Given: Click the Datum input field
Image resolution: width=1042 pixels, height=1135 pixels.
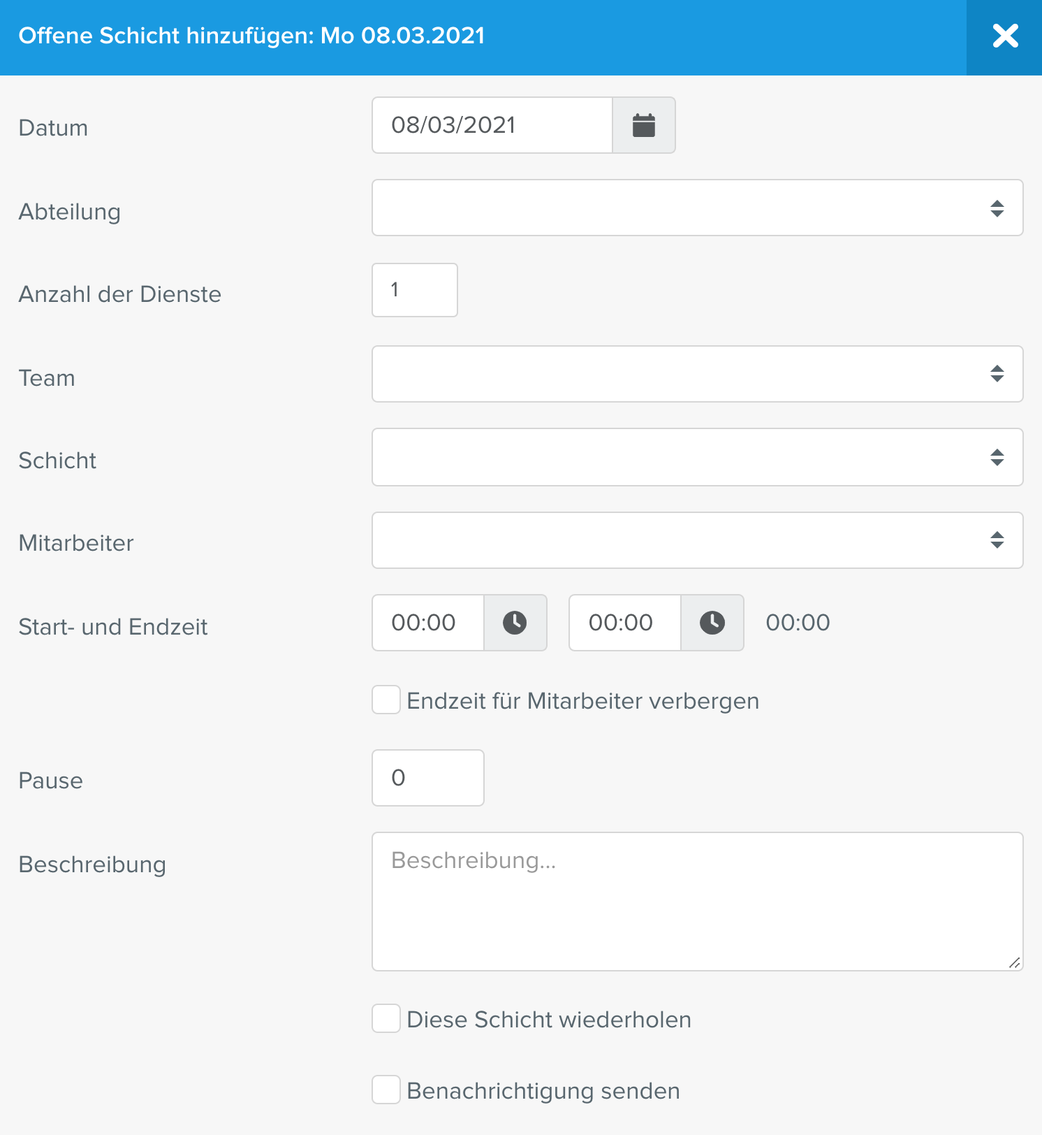Looking at the screenshot, I should tap(492, 125).
